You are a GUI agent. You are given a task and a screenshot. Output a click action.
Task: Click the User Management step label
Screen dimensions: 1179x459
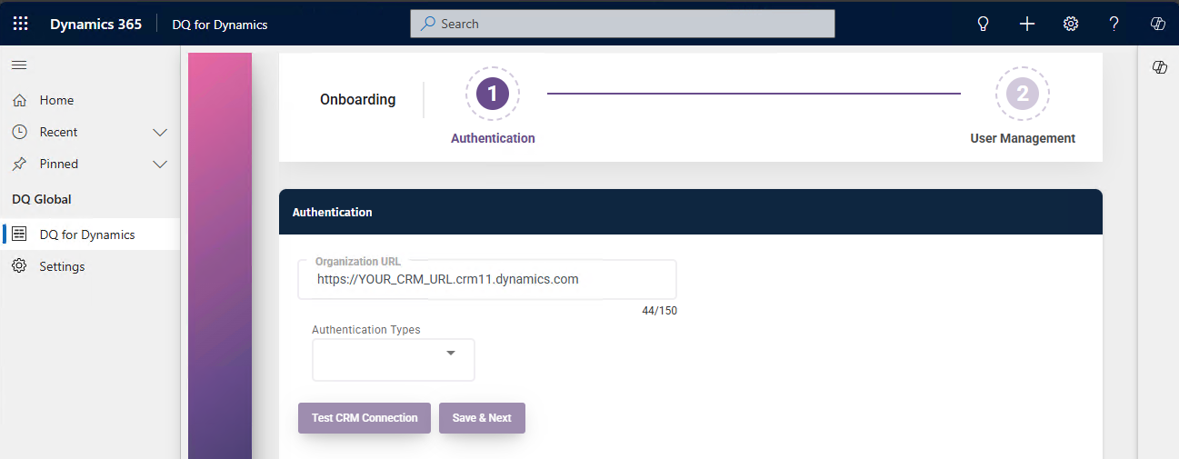pos(1023,138)
